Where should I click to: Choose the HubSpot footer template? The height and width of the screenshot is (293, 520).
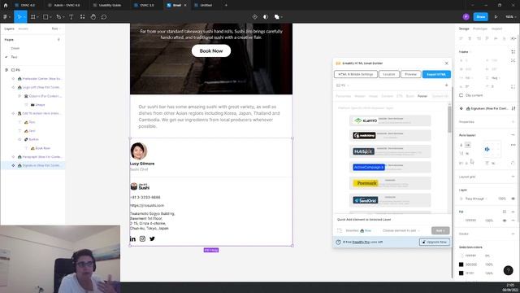coord(390,151)
